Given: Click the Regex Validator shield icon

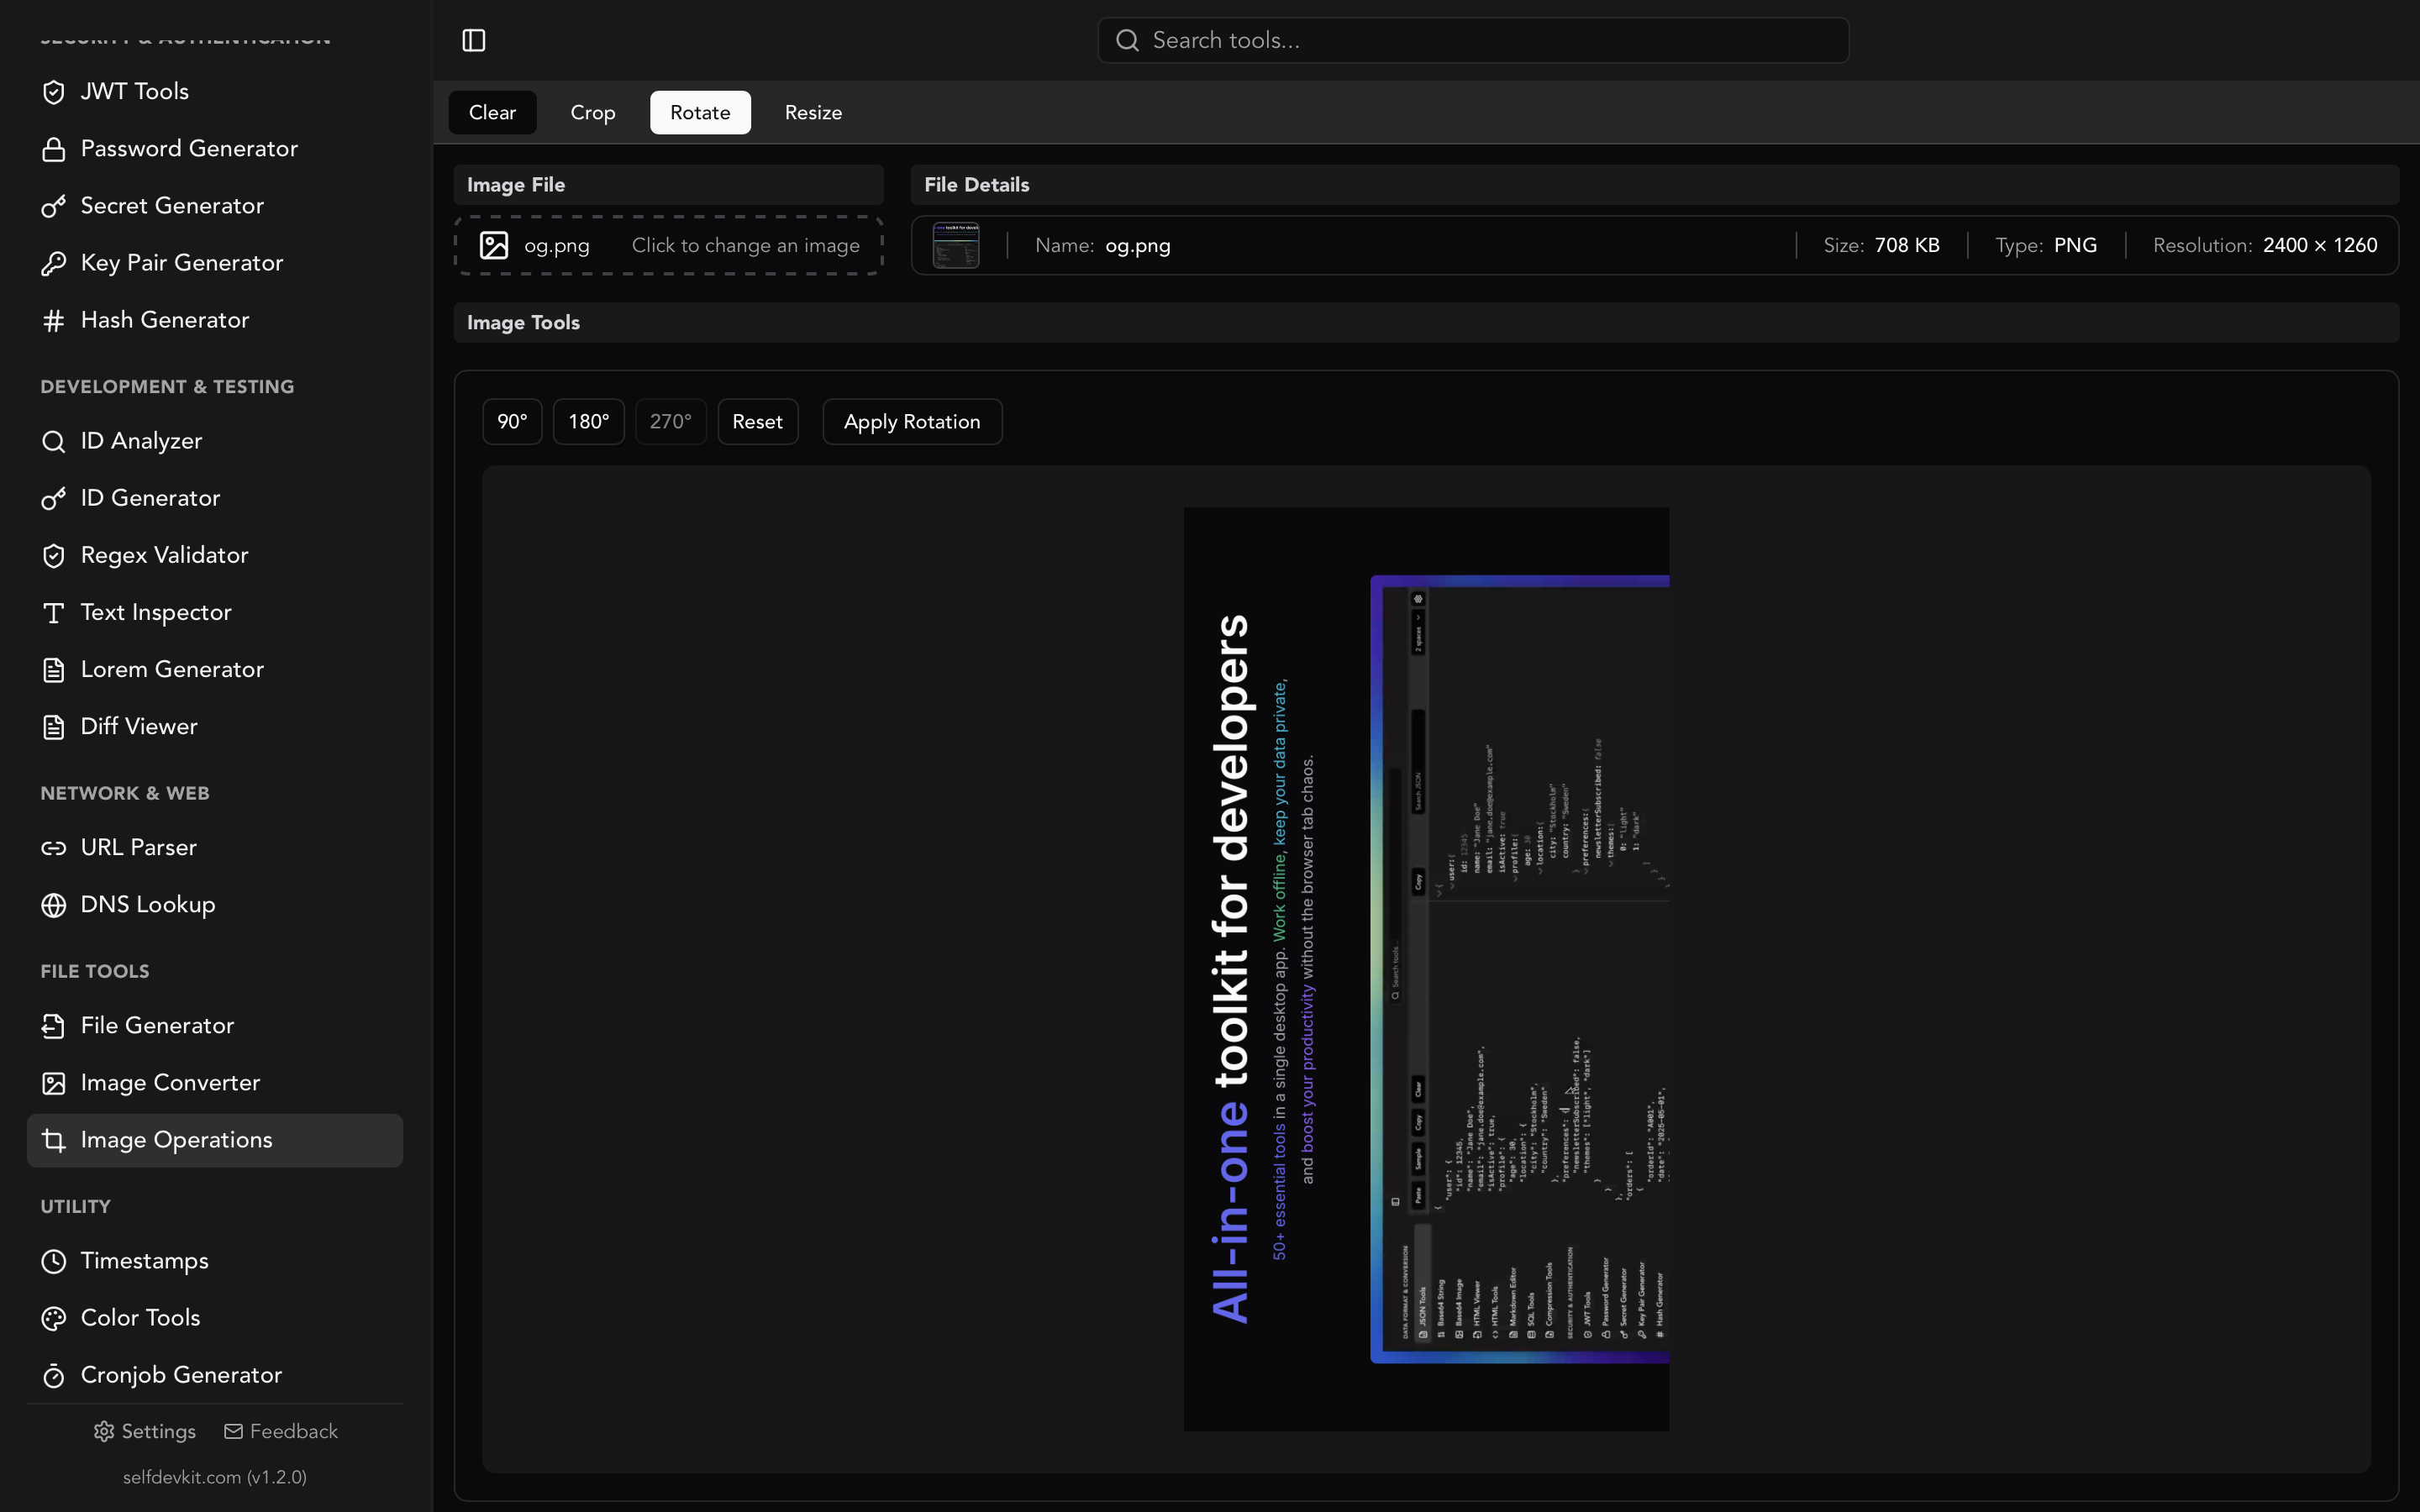Looking at the screenshot, I should coord(54,555).
